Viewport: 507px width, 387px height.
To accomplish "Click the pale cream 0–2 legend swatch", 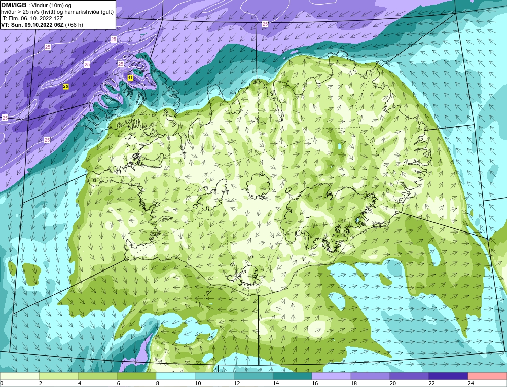I will pos(19,376).
